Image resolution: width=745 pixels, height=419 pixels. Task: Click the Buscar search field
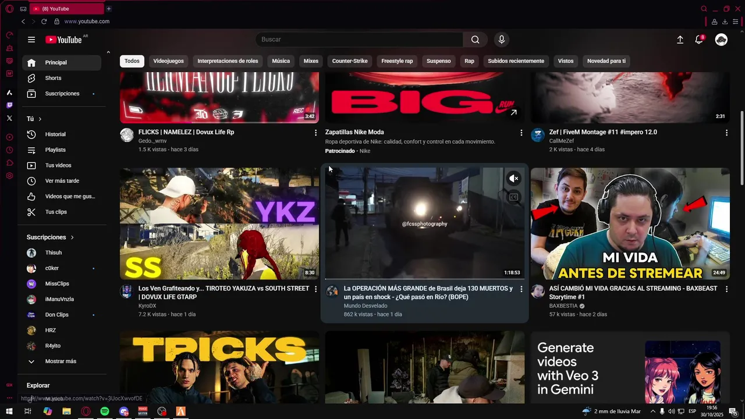pos(359,40)
